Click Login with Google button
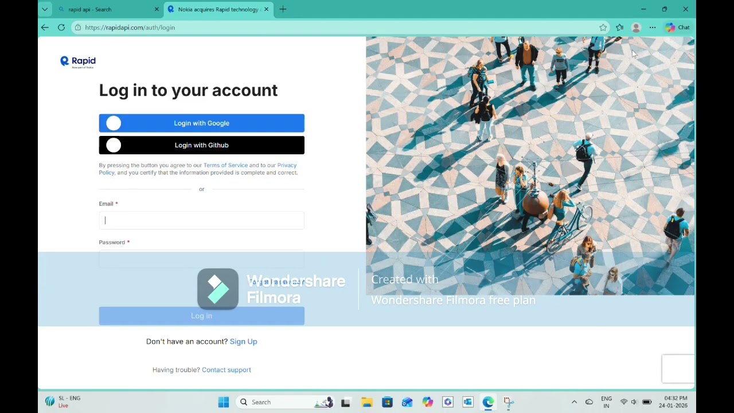This screenshot has width=734, height=413. coord(202,123)
